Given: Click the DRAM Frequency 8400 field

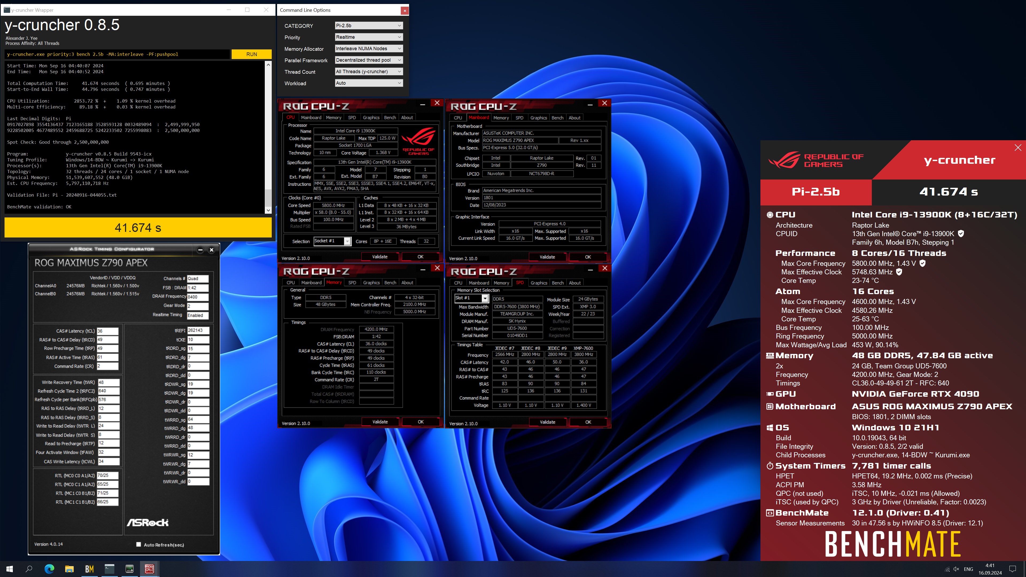Looking at the screenshot, I should tap(198, 297).
